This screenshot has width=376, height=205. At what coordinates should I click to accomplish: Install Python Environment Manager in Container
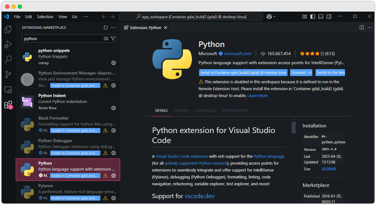(x=75, y=86)
